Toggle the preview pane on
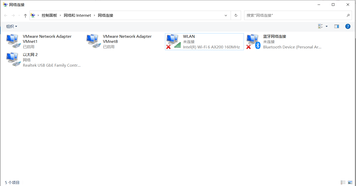Image resolution: width=356 pixels, height=186 pixels. click(336, 26)
